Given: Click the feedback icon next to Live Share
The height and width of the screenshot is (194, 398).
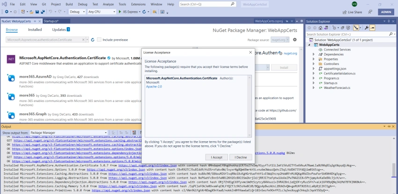Looking at the screenshot, I should tap(370, 12).
